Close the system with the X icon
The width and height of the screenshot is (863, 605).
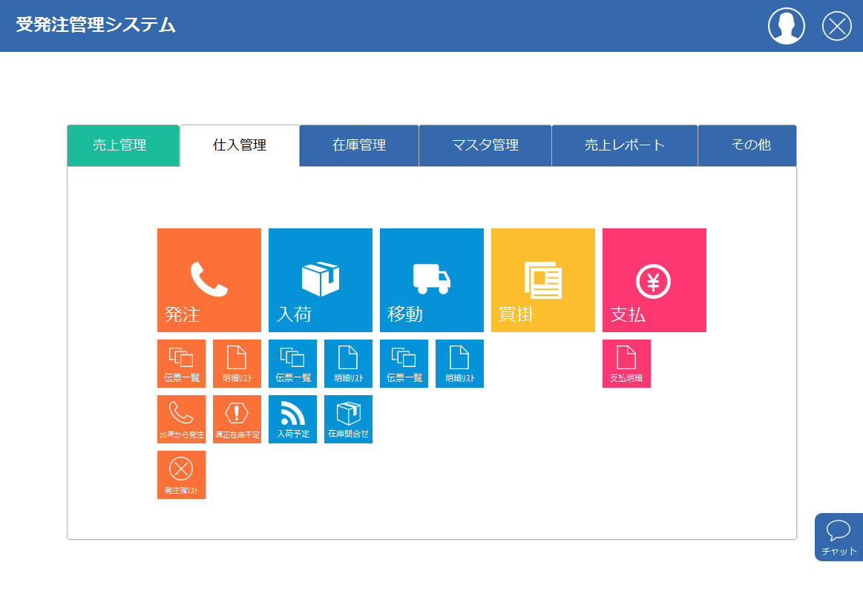click(x=836, y=26)
